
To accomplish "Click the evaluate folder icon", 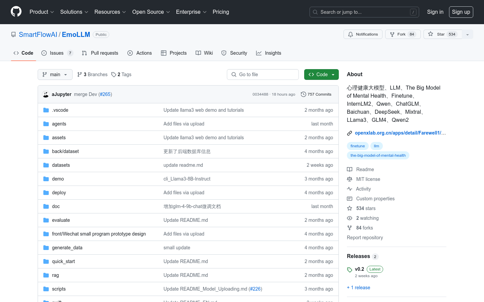I will click(46, 220).
